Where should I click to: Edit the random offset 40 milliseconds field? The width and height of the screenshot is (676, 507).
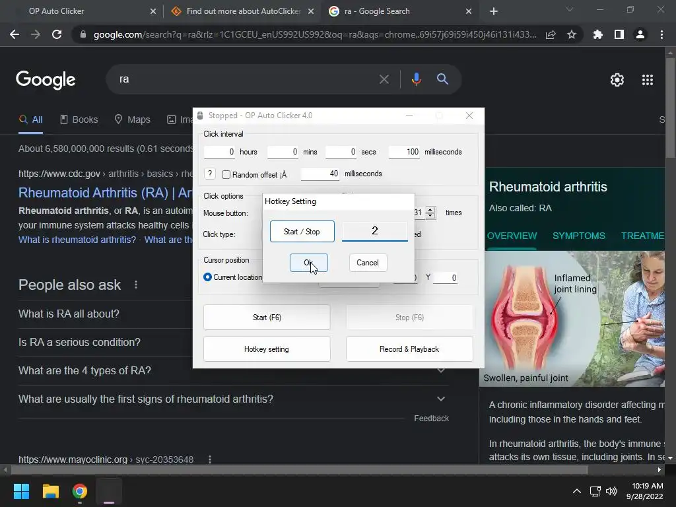(x=320, y=174)
